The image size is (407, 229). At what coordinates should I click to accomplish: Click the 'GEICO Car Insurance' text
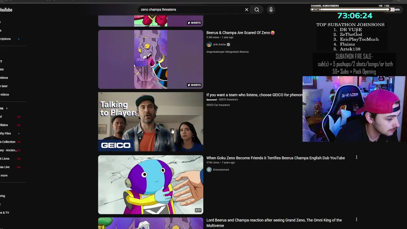218,105
